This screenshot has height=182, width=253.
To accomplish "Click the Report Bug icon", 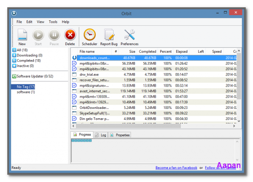I will click(109, 35).
